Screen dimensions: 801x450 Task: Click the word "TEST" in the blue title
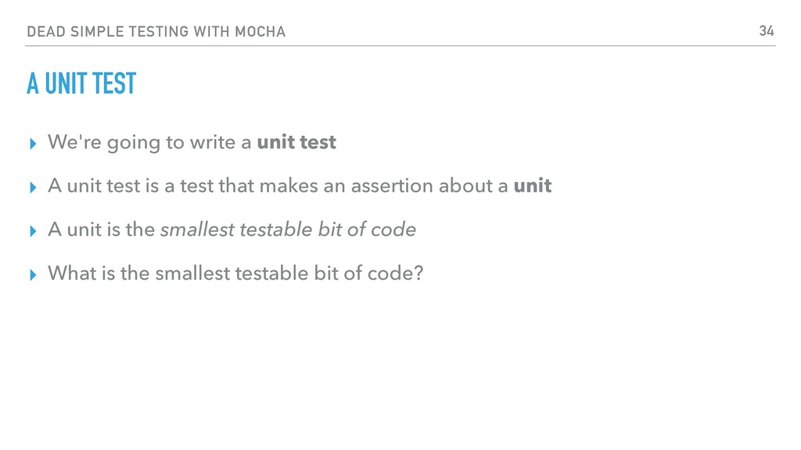[x=114, y=83]
